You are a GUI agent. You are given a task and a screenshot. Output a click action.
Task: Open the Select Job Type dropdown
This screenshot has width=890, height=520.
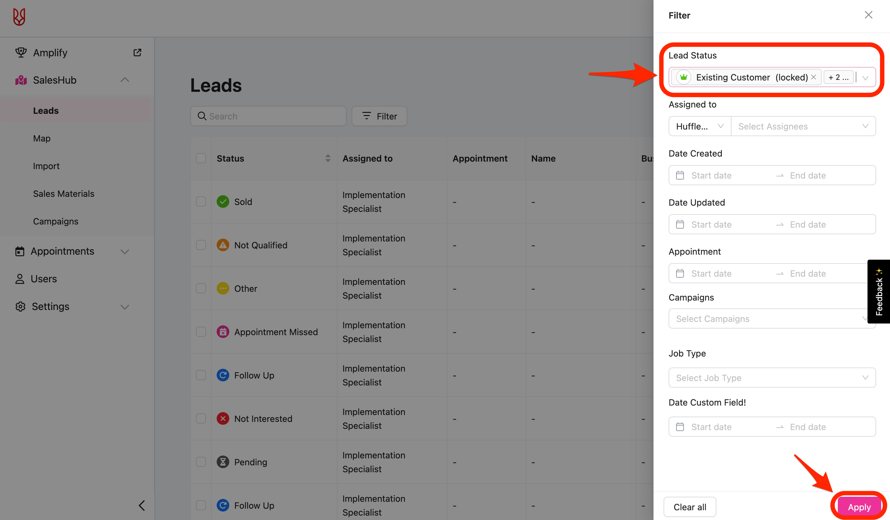tap(772, 378)
